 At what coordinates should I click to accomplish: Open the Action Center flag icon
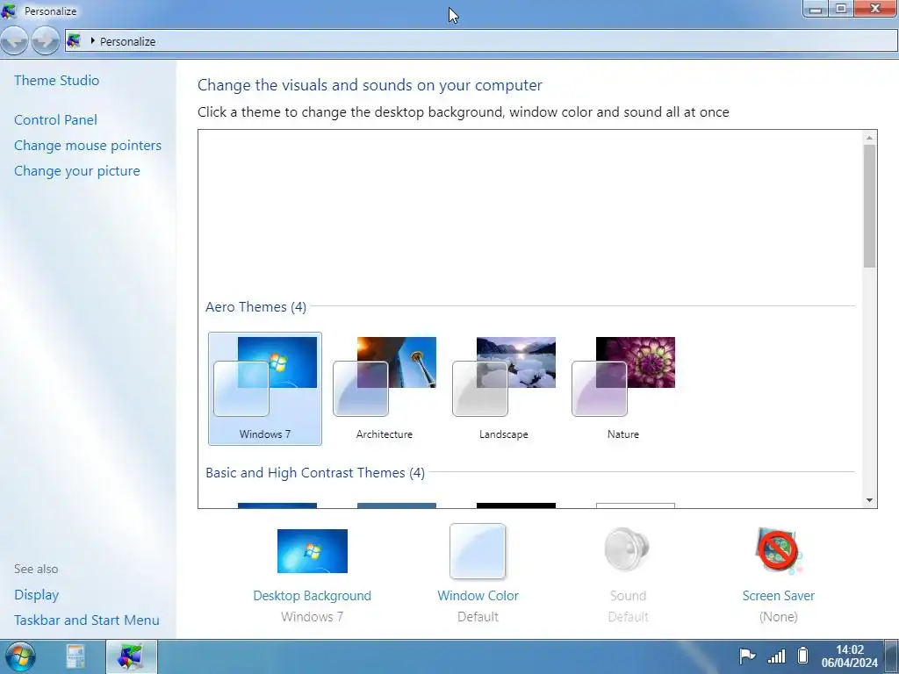pos(747,656)
